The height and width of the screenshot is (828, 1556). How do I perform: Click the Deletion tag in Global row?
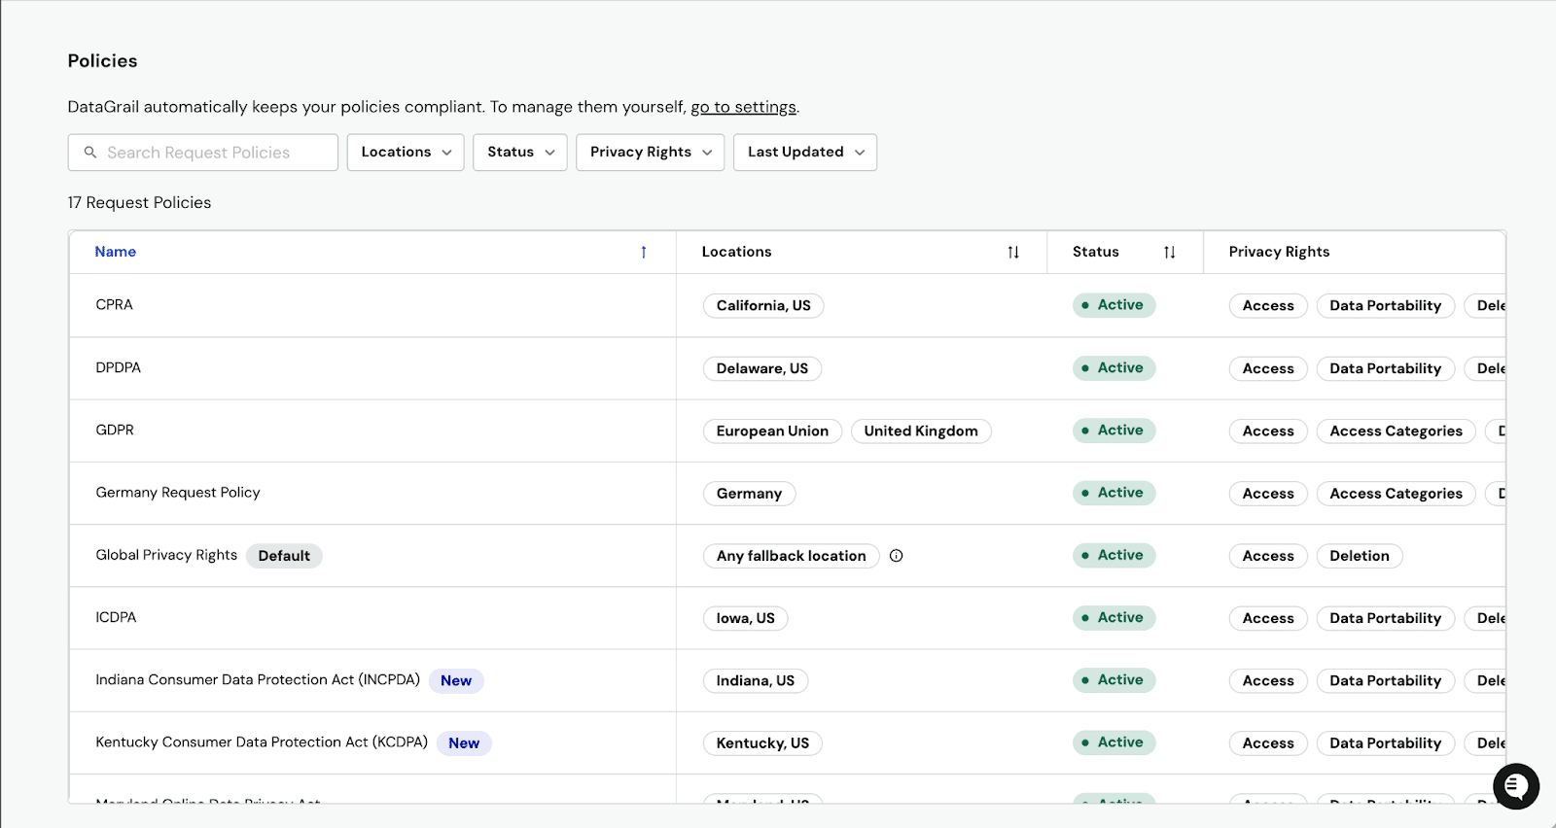(1359, 556)
